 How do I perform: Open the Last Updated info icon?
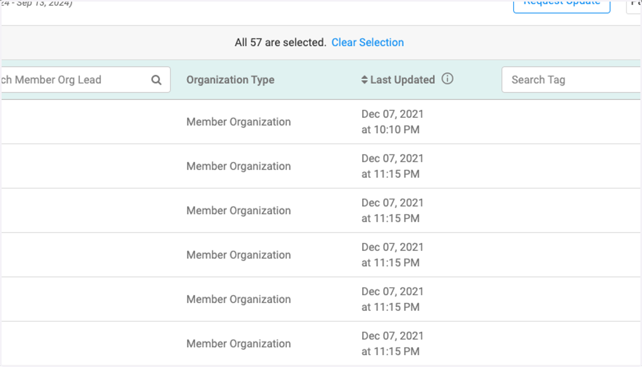point(447,79)
